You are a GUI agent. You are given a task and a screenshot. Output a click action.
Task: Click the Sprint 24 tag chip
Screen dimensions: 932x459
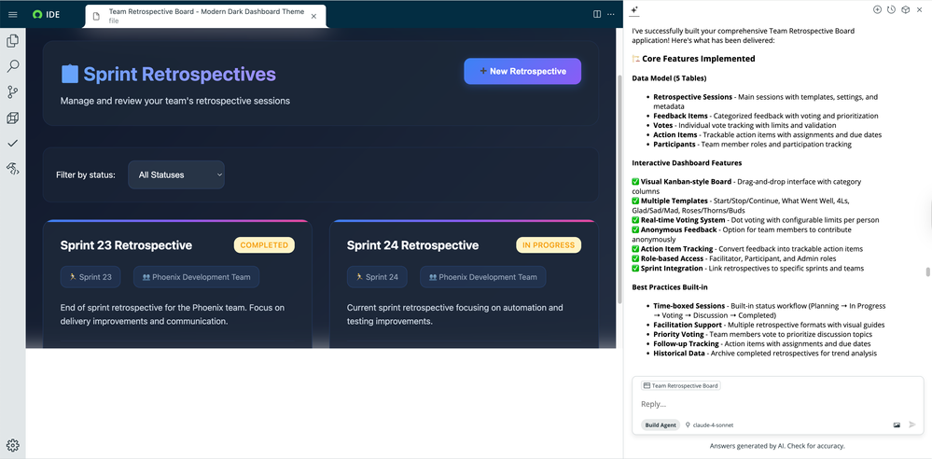377,276
